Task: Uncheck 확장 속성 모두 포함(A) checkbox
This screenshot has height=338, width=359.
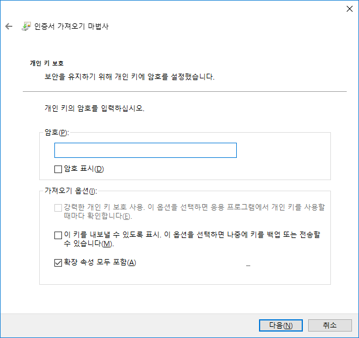Action: [x=58, y=263]
